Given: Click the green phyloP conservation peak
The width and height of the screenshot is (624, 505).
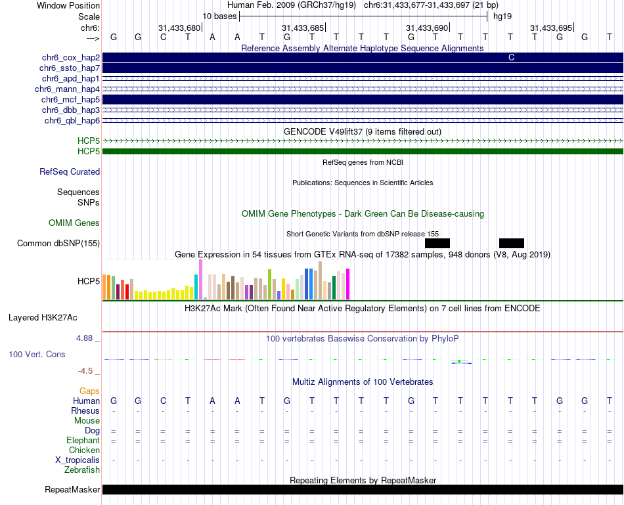Looking at the screenshot, I should point(459,361).
